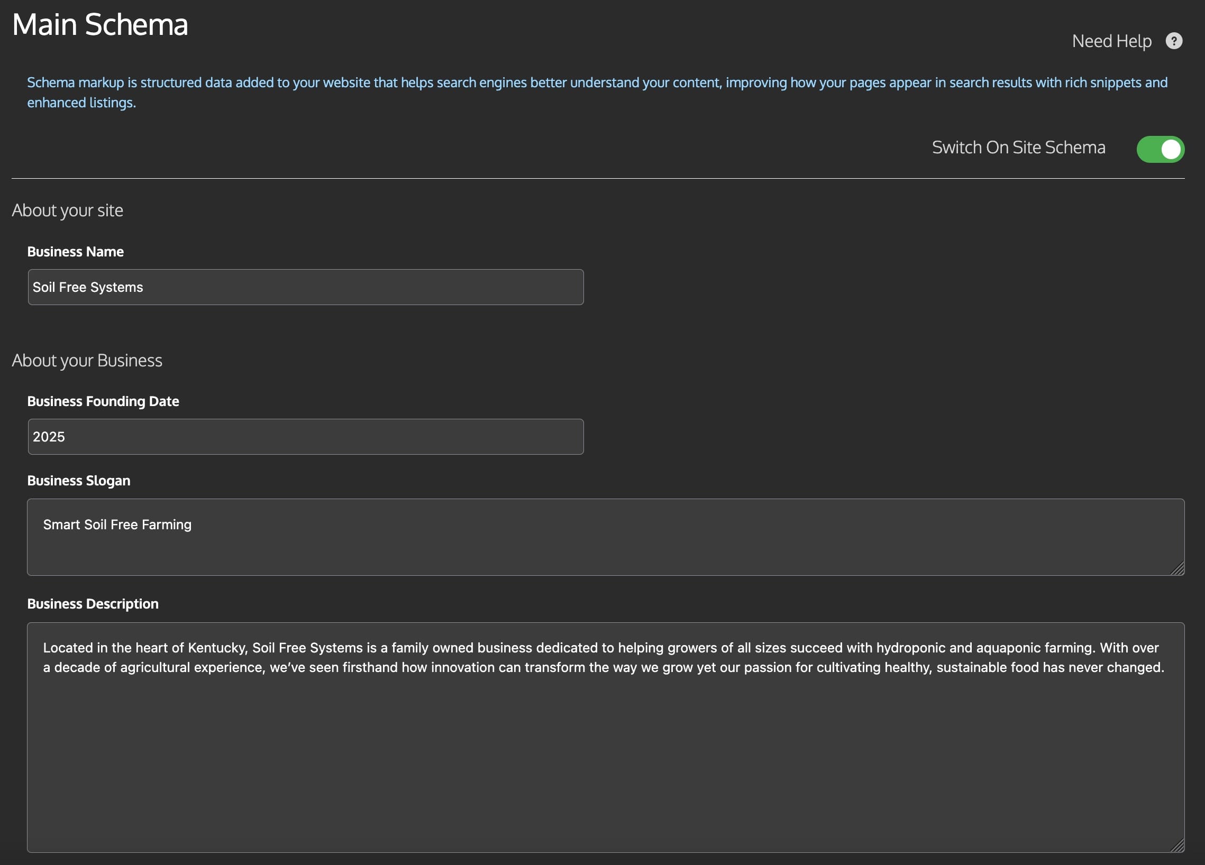Click the Smart Soil Free Farming slogan text

pyautogui.click(x=117, y=524)
